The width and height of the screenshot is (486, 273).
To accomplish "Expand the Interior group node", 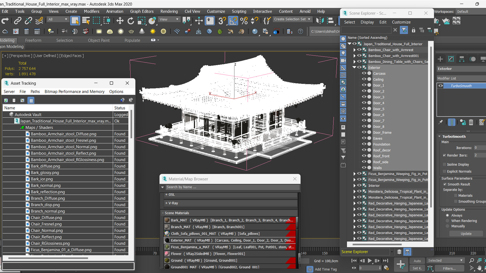I will coord(354,186).
